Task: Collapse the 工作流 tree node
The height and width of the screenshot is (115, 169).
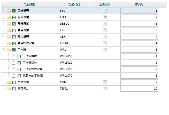Action: [3, 50]
